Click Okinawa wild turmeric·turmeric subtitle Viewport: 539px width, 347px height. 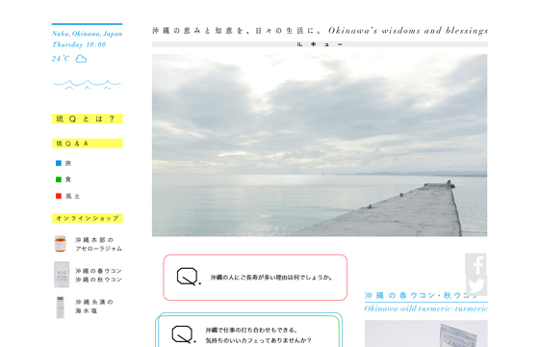point(425,308)
